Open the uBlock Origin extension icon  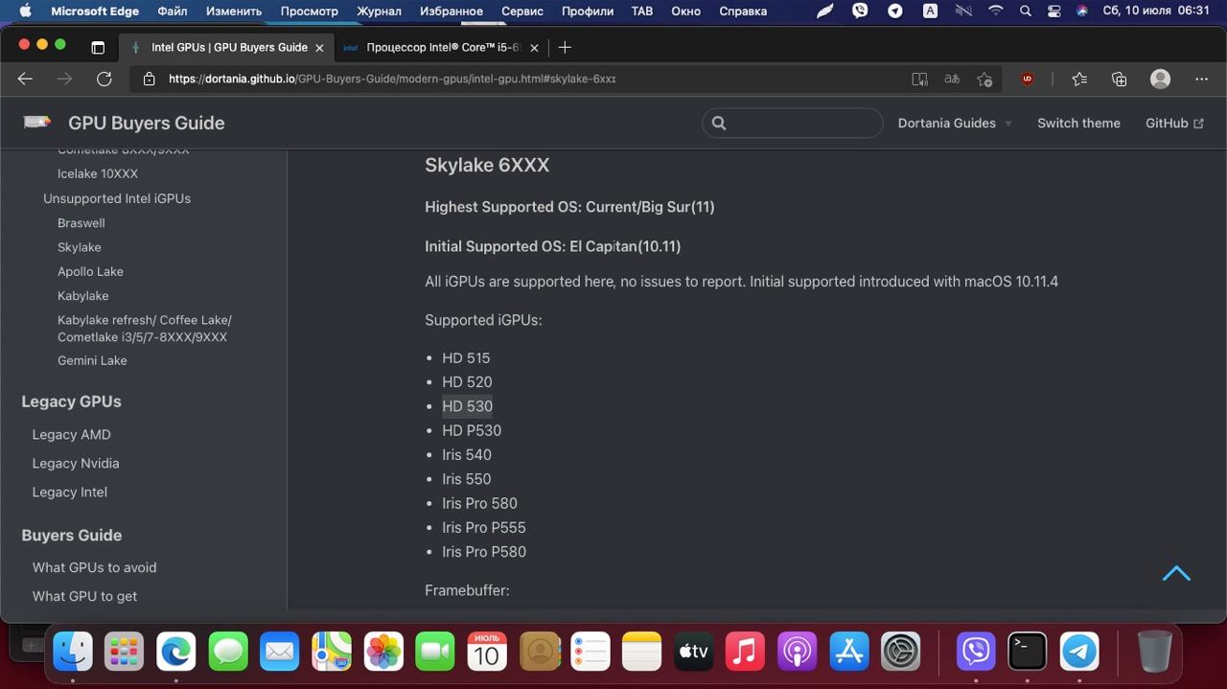click(x=1028, y=79)
